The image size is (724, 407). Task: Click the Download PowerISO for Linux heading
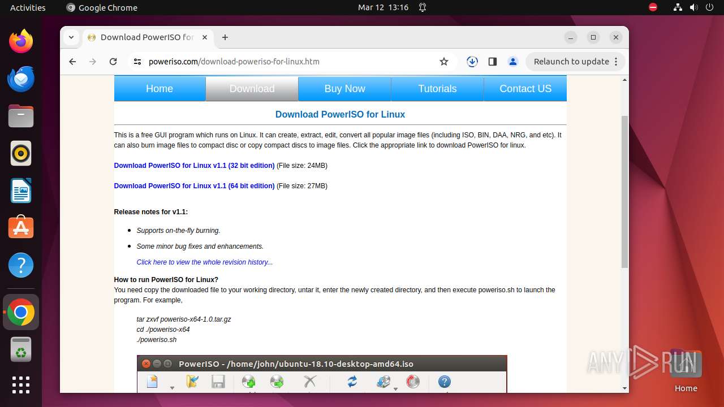[x=340, y=114]
